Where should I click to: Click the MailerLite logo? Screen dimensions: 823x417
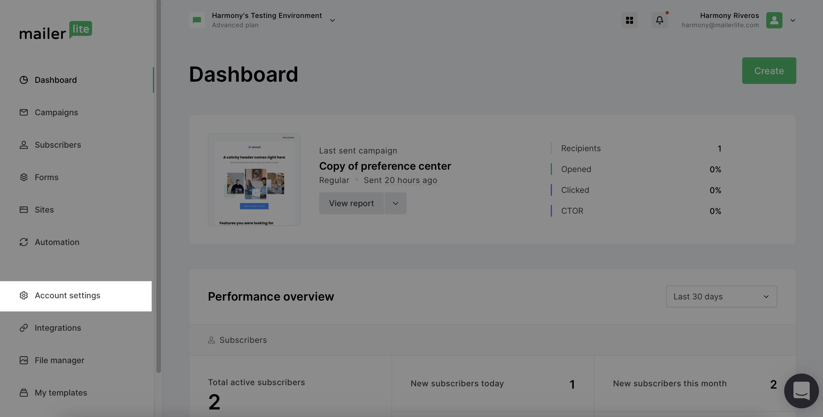point(56,31)
